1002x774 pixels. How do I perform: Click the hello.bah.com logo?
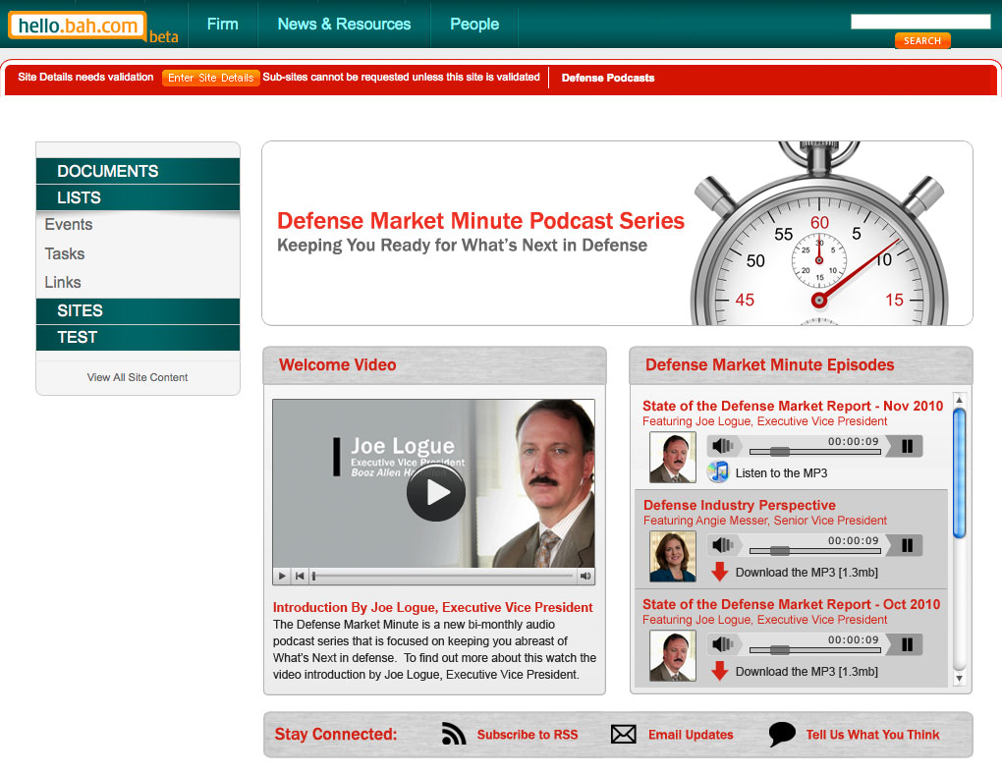click(78, 26)
